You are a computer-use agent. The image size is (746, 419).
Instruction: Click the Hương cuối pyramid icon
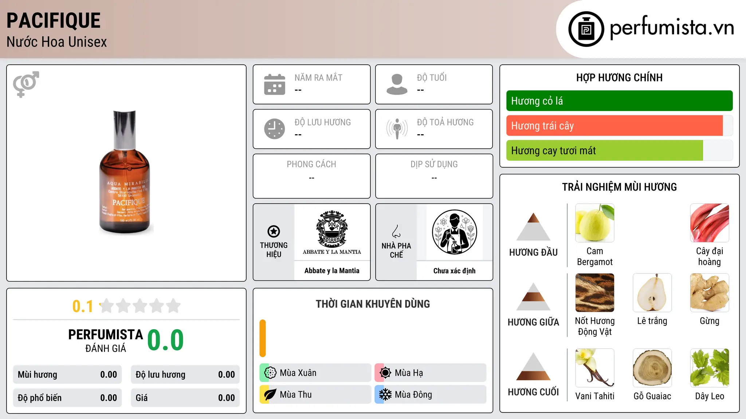click(533, 366)
